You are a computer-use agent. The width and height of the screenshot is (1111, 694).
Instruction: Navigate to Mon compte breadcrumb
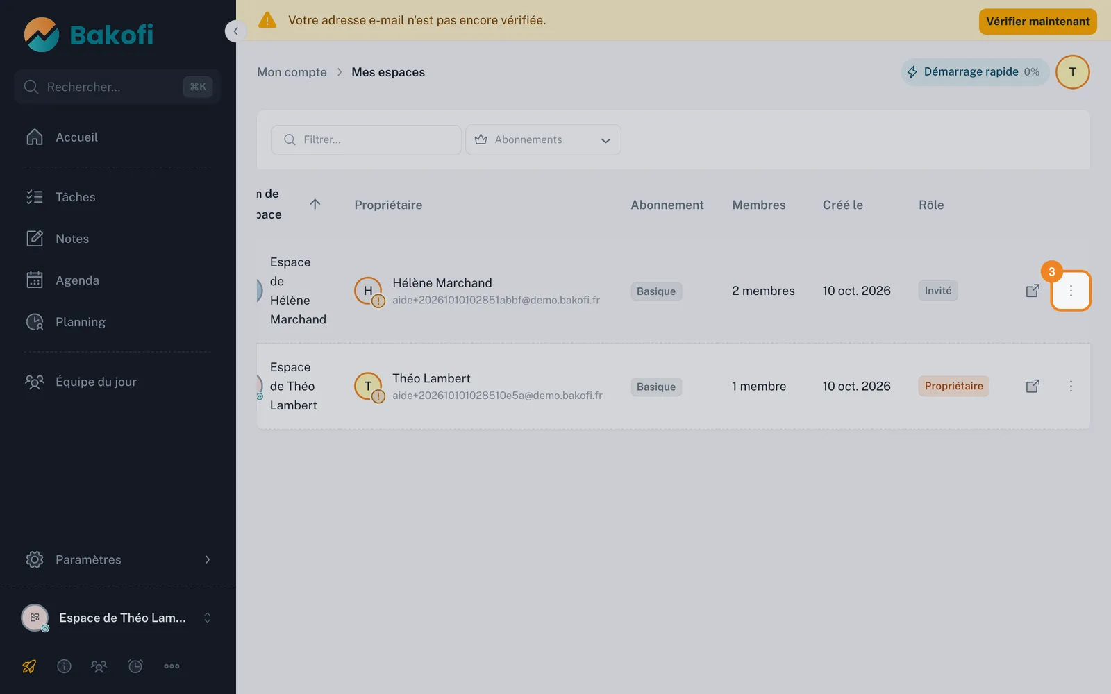pyautogui.click(x=292, y=72)
